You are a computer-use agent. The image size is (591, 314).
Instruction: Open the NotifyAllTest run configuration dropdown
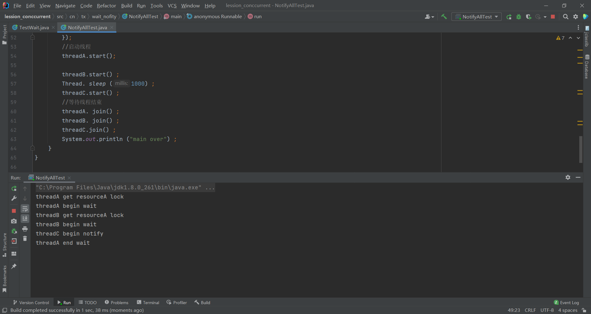pyautogui.click(x=476, y=17)
